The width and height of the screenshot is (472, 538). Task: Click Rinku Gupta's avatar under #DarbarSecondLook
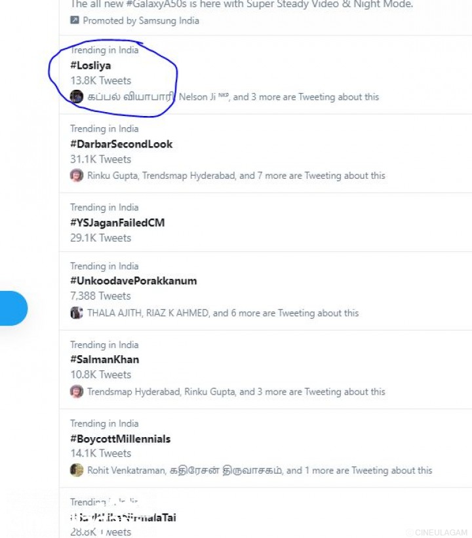pyautogui.click(x=77, y=176)
